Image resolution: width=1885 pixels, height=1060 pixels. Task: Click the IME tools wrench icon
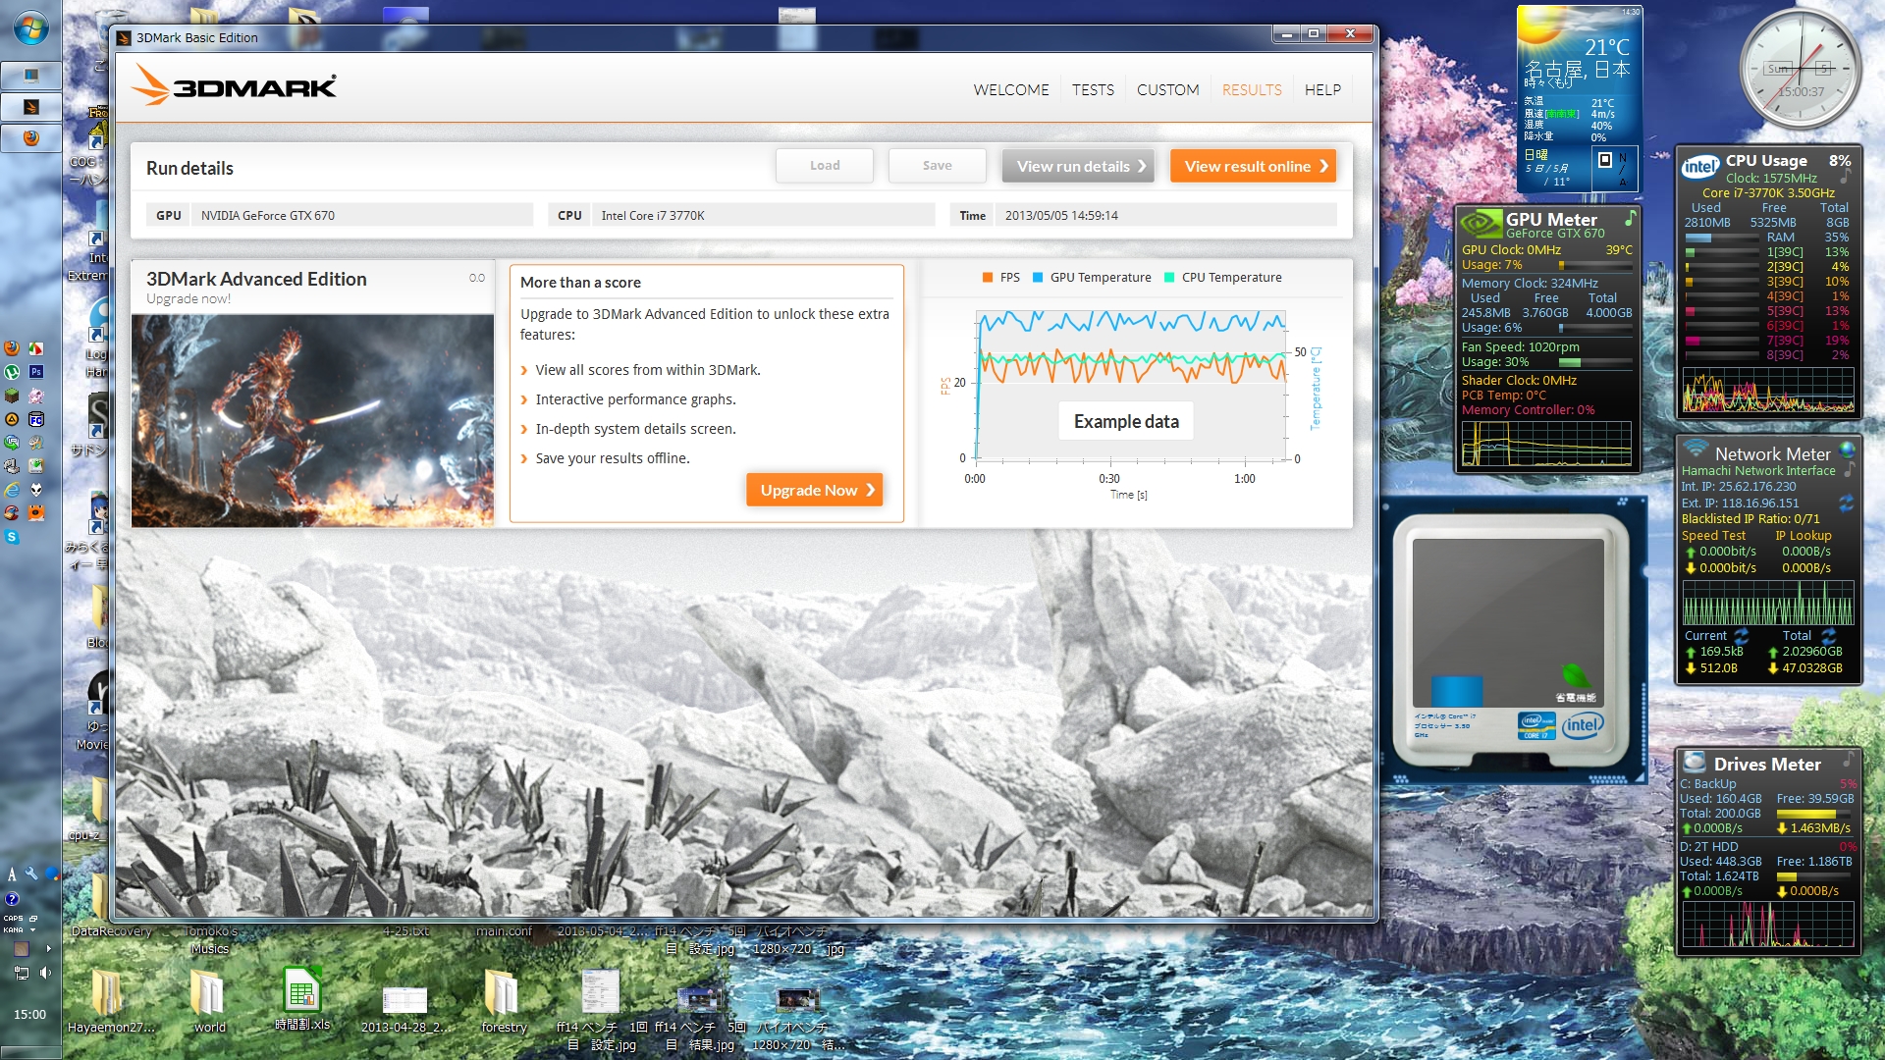[x=31, y=873]
